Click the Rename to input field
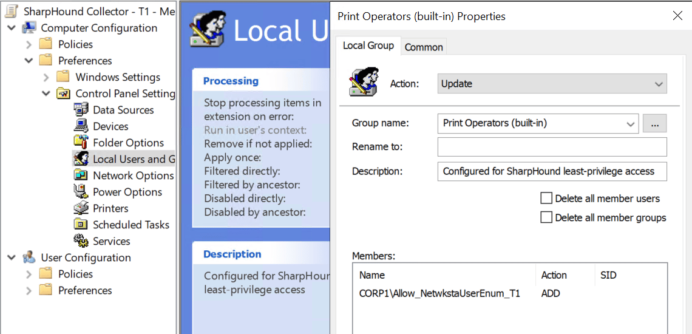692x334 pixels. pos(552,147)
